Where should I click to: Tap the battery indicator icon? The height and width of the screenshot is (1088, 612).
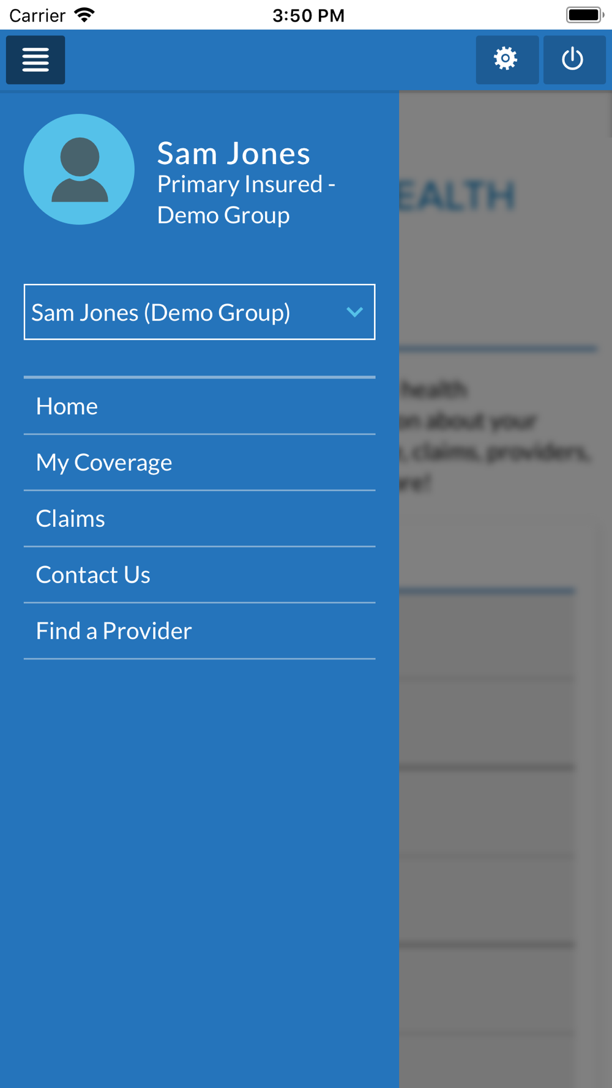point(584,15)
